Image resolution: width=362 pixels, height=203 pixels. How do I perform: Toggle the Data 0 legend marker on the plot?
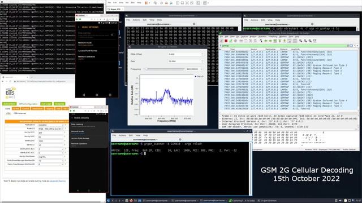click(196, 77)
